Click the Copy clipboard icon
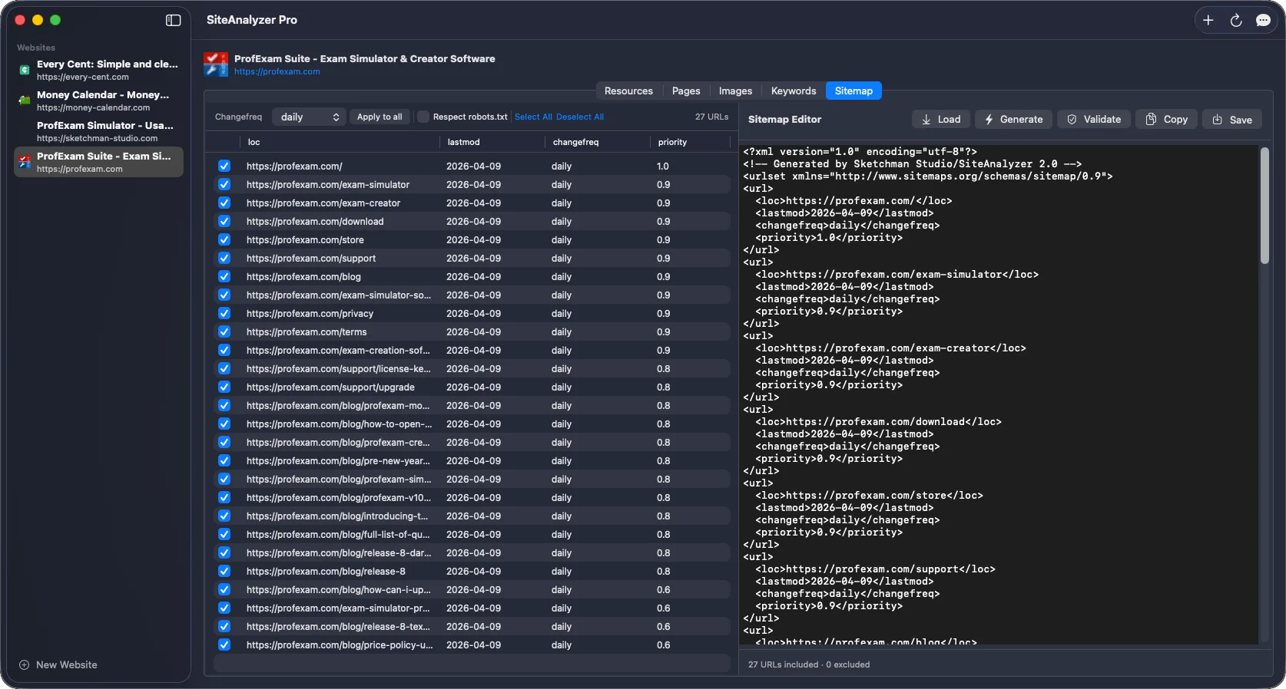This screenshot has height=689, width=1286. coord(1151,119)
